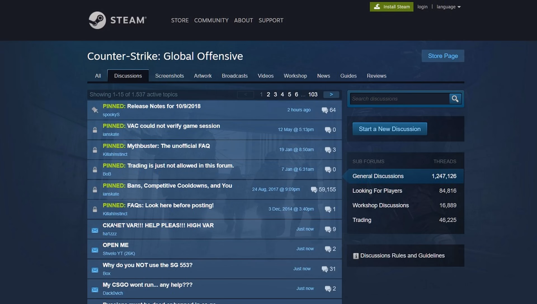Viewport: 537px width, 304px height.
Task: Click lock icon beside Trading not allowed thread
Action: tap(95, 170)
